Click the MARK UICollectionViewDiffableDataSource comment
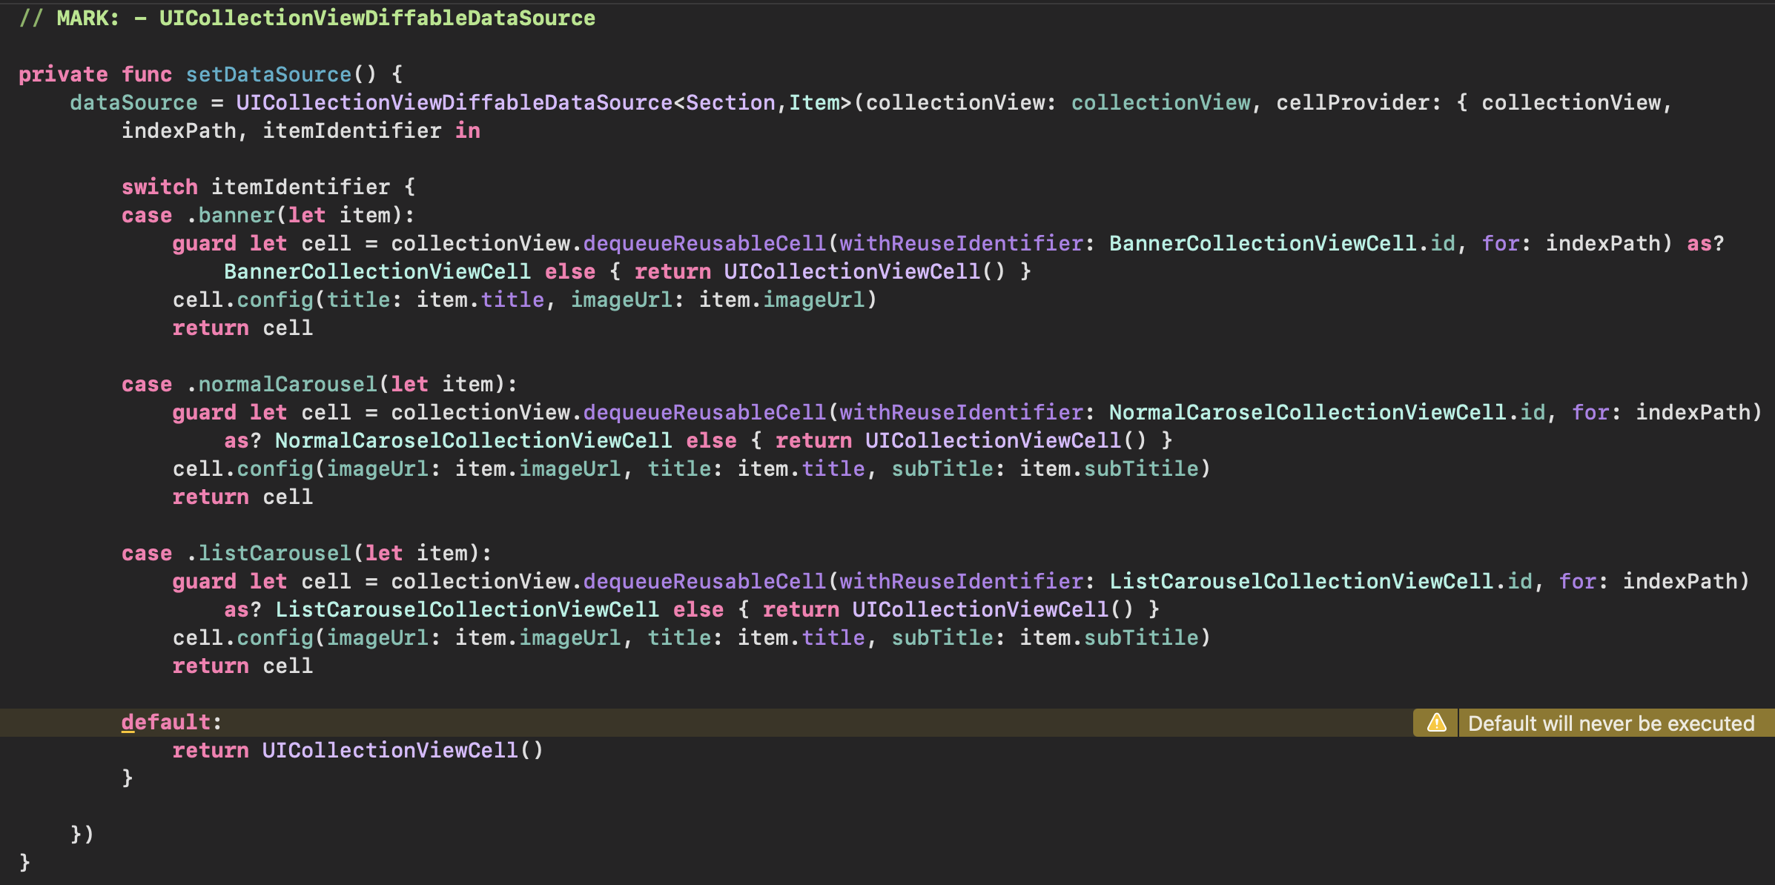 tap(307, 18)
